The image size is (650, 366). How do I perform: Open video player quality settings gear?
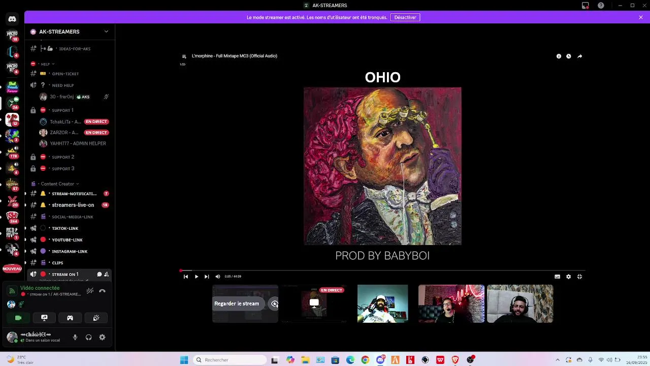pos(568,277)
